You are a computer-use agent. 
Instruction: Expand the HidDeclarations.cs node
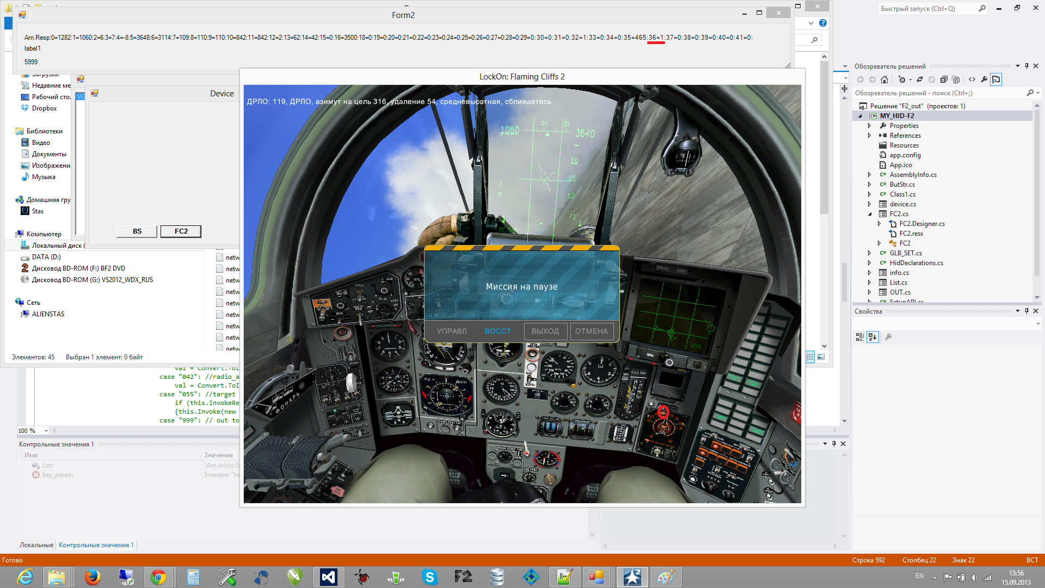870,263
